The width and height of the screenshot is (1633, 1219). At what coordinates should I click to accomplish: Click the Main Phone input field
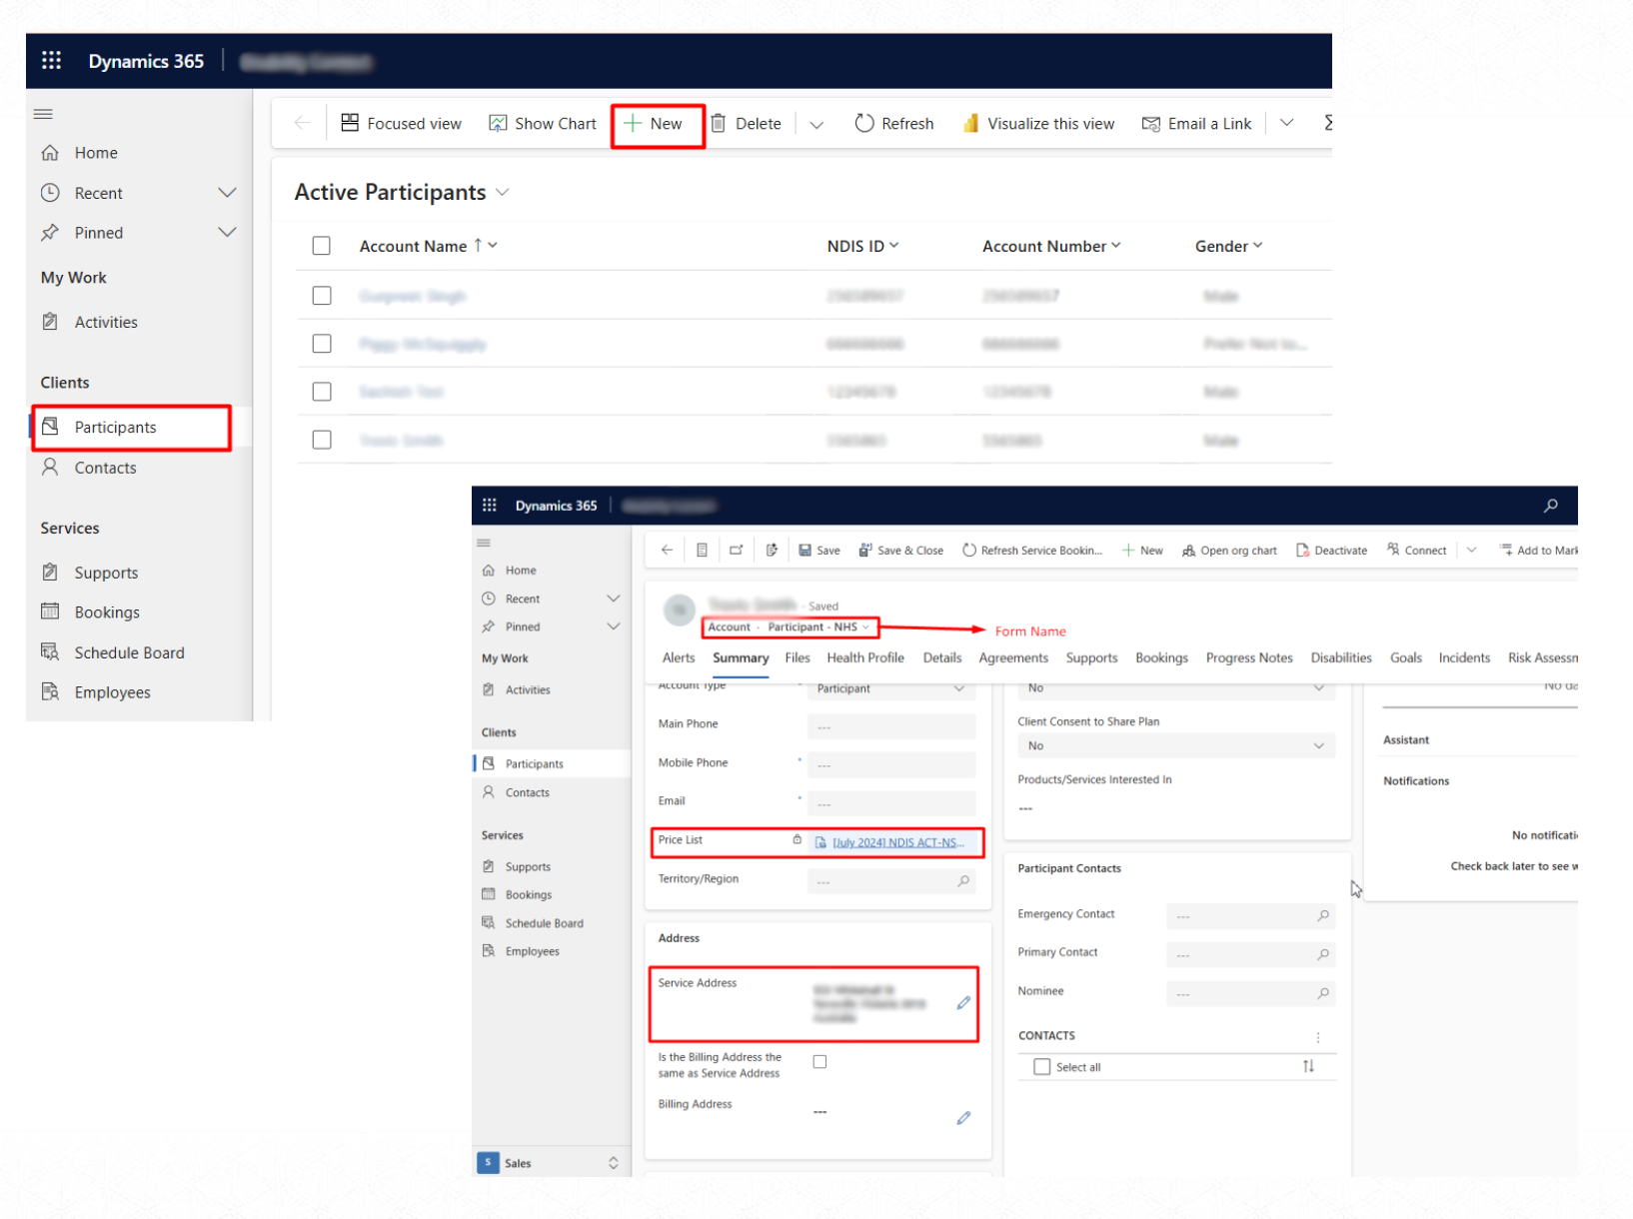890,726
